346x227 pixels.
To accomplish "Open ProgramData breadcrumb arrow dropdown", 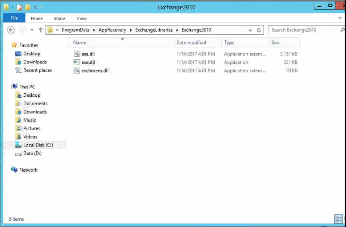I will tap(94, 30).
